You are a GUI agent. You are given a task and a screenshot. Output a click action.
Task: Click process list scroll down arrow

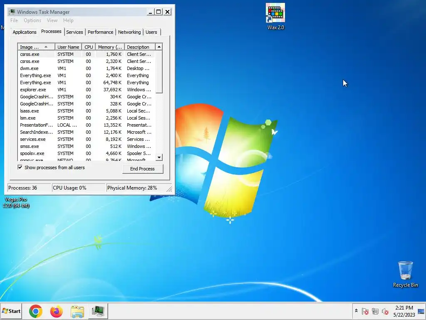tap(159, 157)
